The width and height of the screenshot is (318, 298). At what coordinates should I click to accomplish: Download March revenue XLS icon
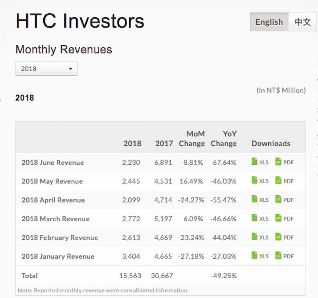[254, 218]
